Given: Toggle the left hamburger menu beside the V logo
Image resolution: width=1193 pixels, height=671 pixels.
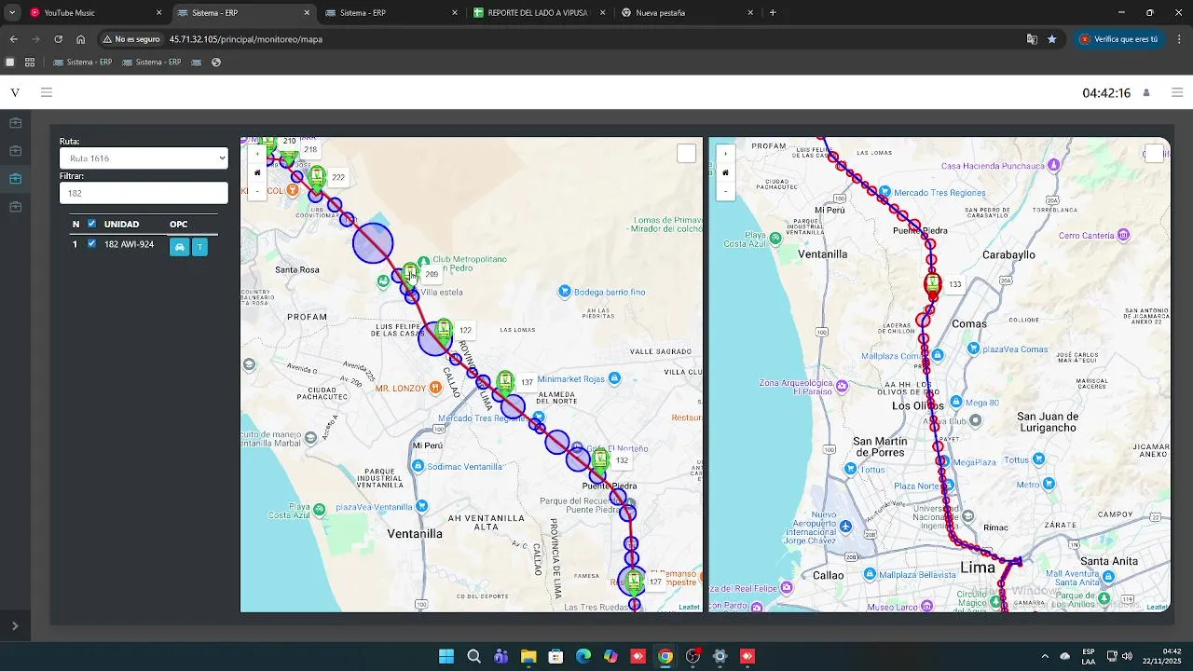Looking at the screenshot, I should 47,92.
